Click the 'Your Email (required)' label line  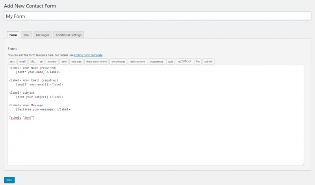pos(33,80)
